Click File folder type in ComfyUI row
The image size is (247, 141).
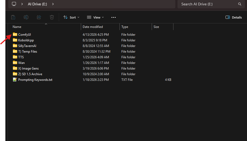[128, 34]
